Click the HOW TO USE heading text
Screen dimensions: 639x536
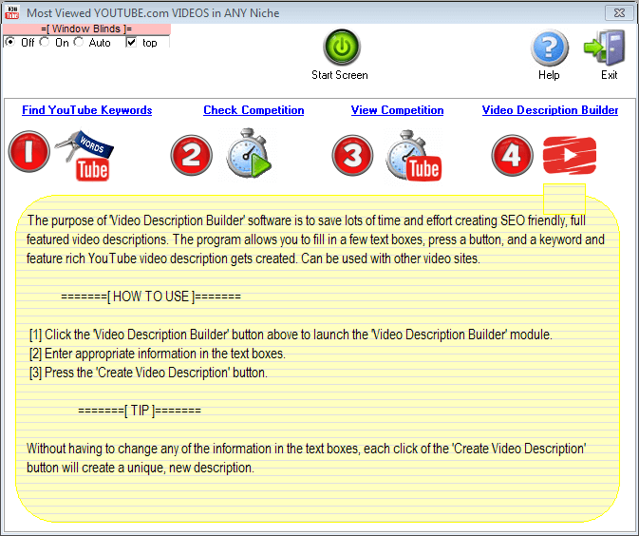point(151,297)
